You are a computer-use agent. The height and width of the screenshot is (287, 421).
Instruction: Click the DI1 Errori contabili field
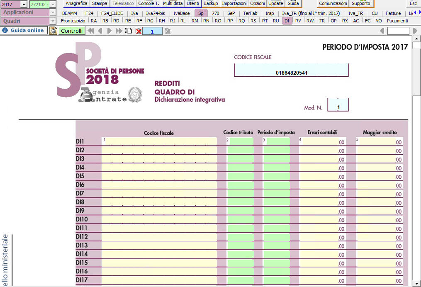tap(322, 141)
